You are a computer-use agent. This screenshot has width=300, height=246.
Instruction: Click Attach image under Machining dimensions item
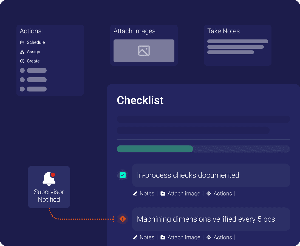tap(184, 238)
